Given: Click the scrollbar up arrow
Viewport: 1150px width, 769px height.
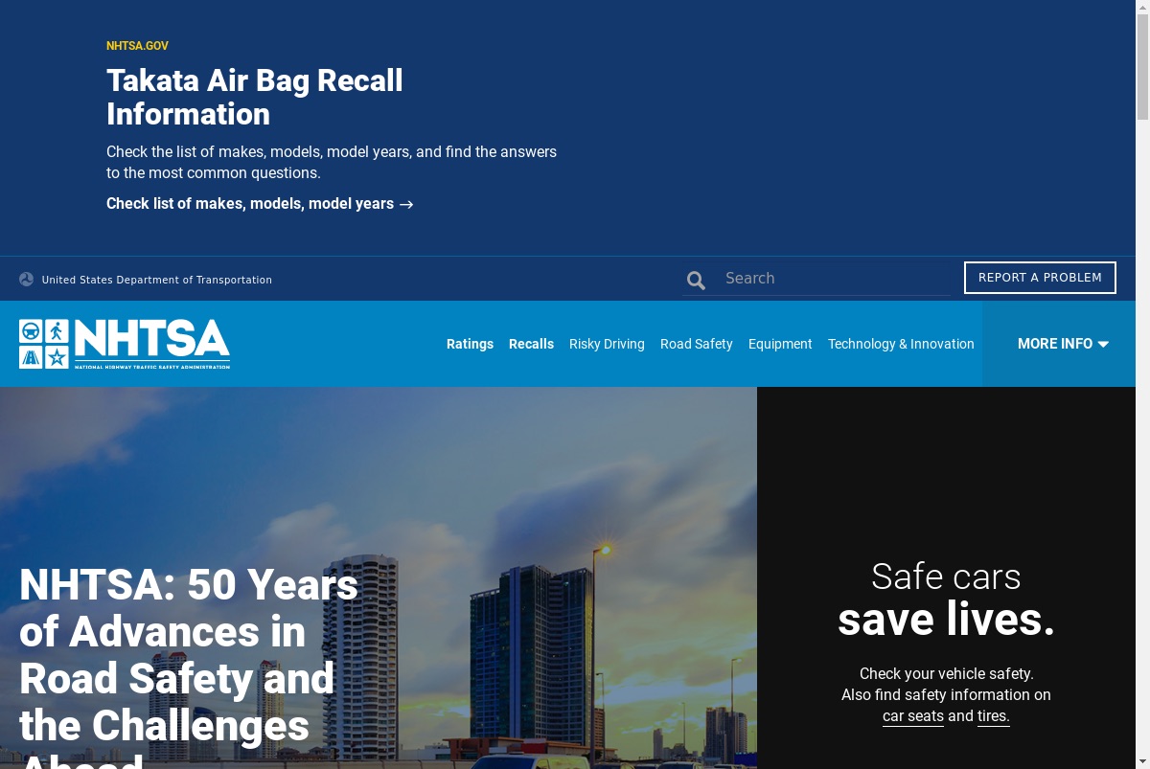Looking at the screenshot, I should tap(1142, 7).
